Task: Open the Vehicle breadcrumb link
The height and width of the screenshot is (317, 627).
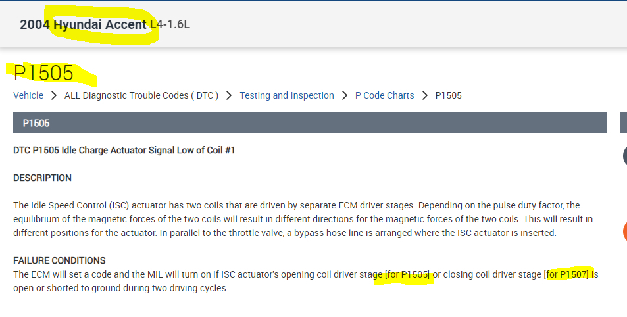Action: click(28, 95)
